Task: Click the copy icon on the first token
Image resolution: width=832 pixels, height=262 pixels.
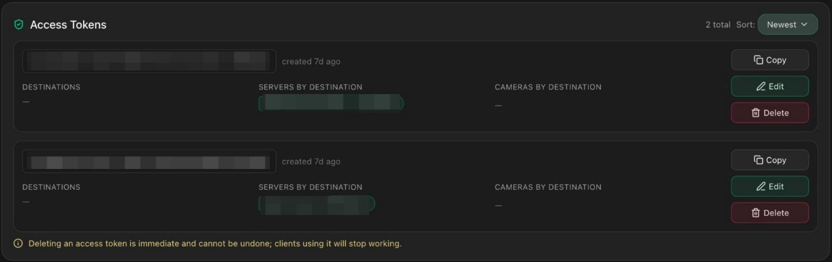Action: coord(758,60)
